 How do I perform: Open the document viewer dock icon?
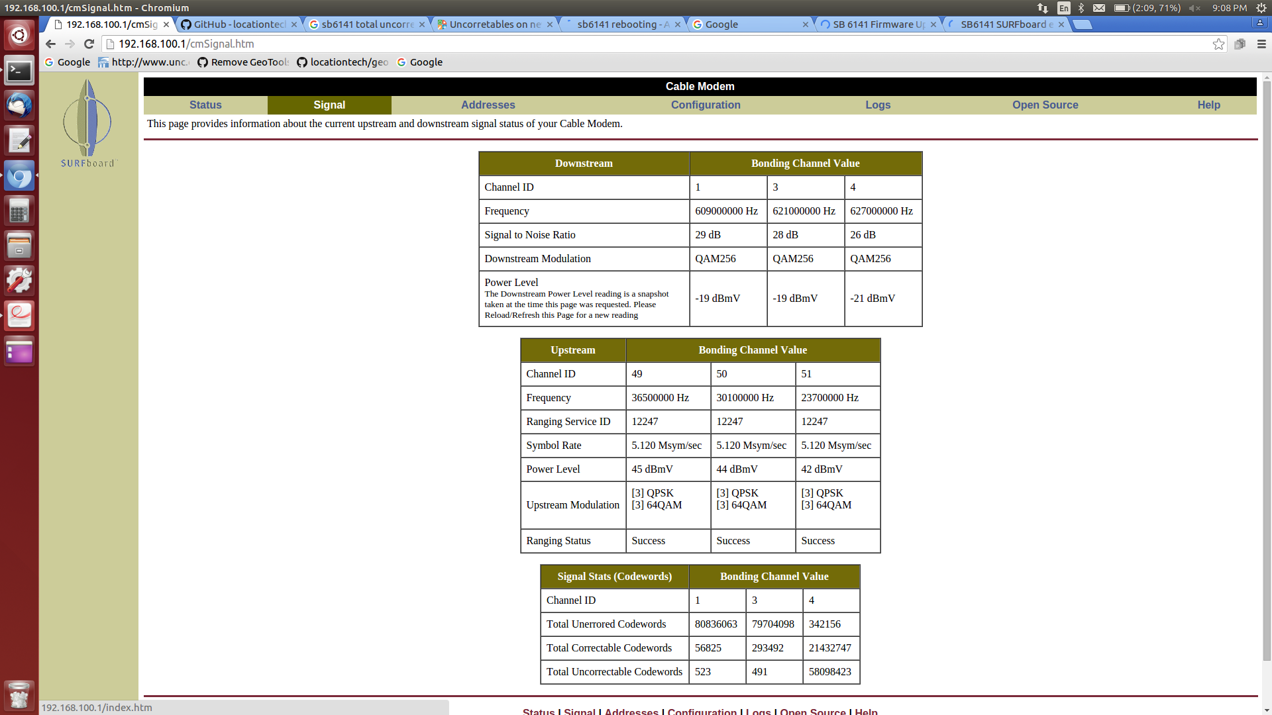pyautogui.click(x=19, y=316)
